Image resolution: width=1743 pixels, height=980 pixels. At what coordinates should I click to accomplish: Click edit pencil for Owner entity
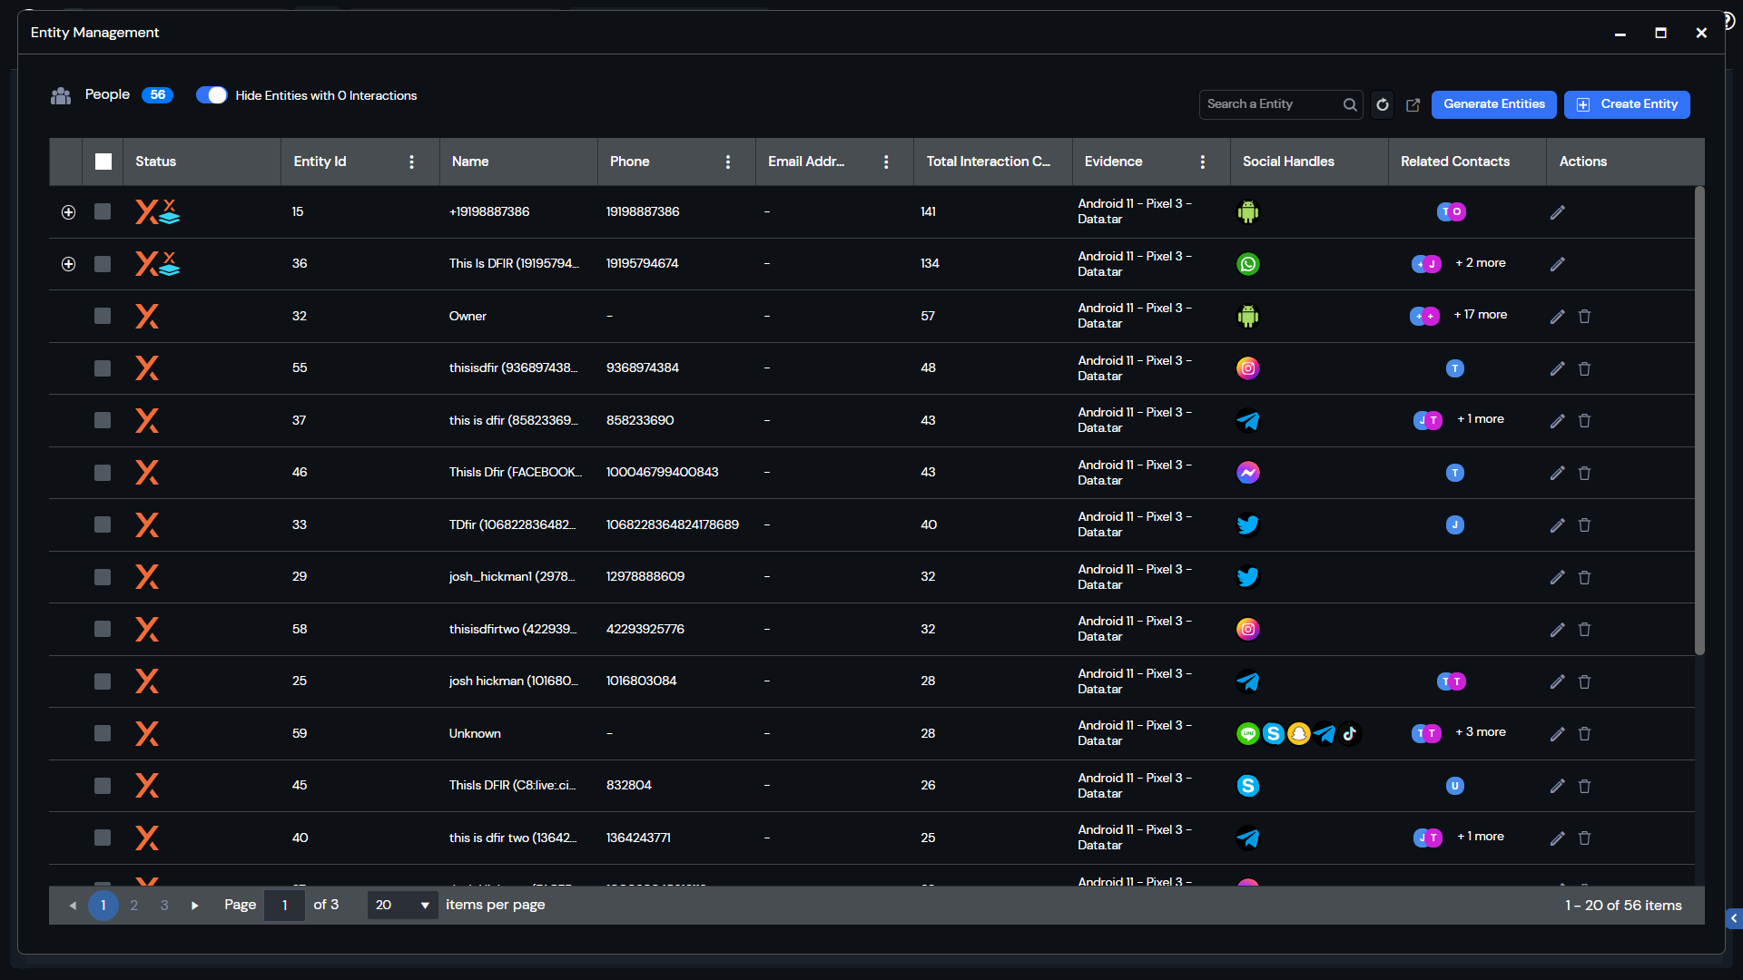pyautogui.click(x=1557, y=317)
